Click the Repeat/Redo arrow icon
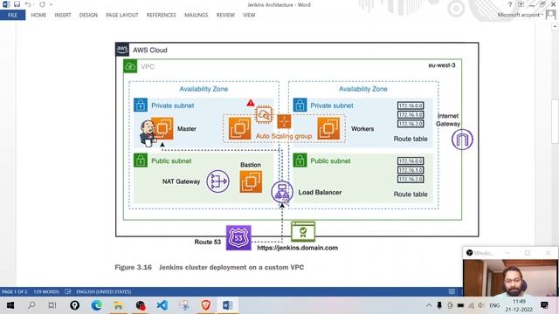Viewport: 559px width, 314px height. (x=43, y=4)
